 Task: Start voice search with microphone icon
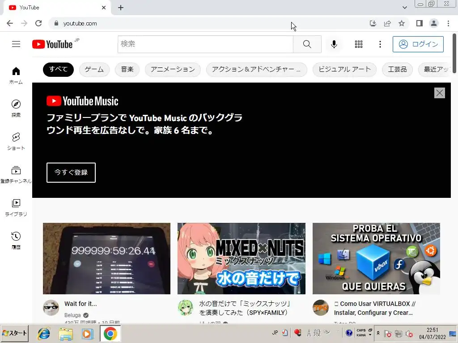pyautogui.click(x=334, y=44)
